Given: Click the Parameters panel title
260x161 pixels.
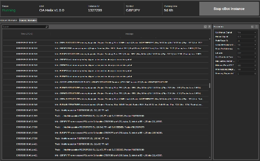Looking at the screenshot, I should coord(218,27).
